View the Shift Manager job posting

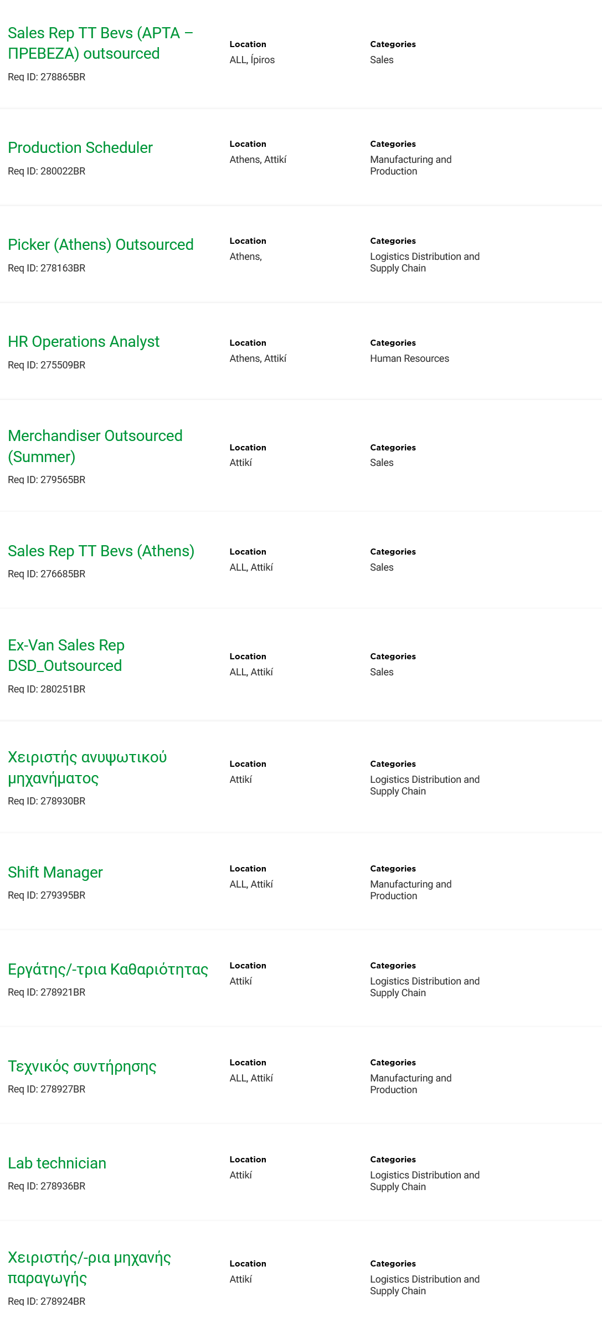pyautogui.click(x=55, y=873)
